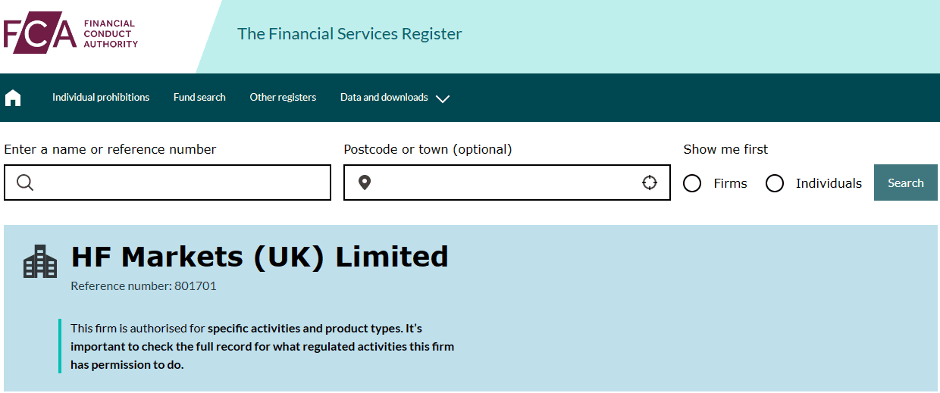
Task: Click the authorised activities notice text
Action: pyautogui.click(x=262, y=347)
